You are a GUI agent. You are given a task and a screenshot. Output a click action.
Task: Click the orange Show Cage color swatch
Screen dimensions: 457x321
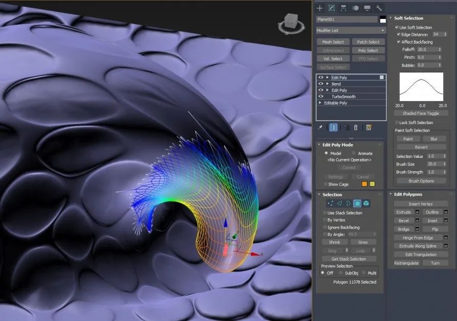click(364, 184)
